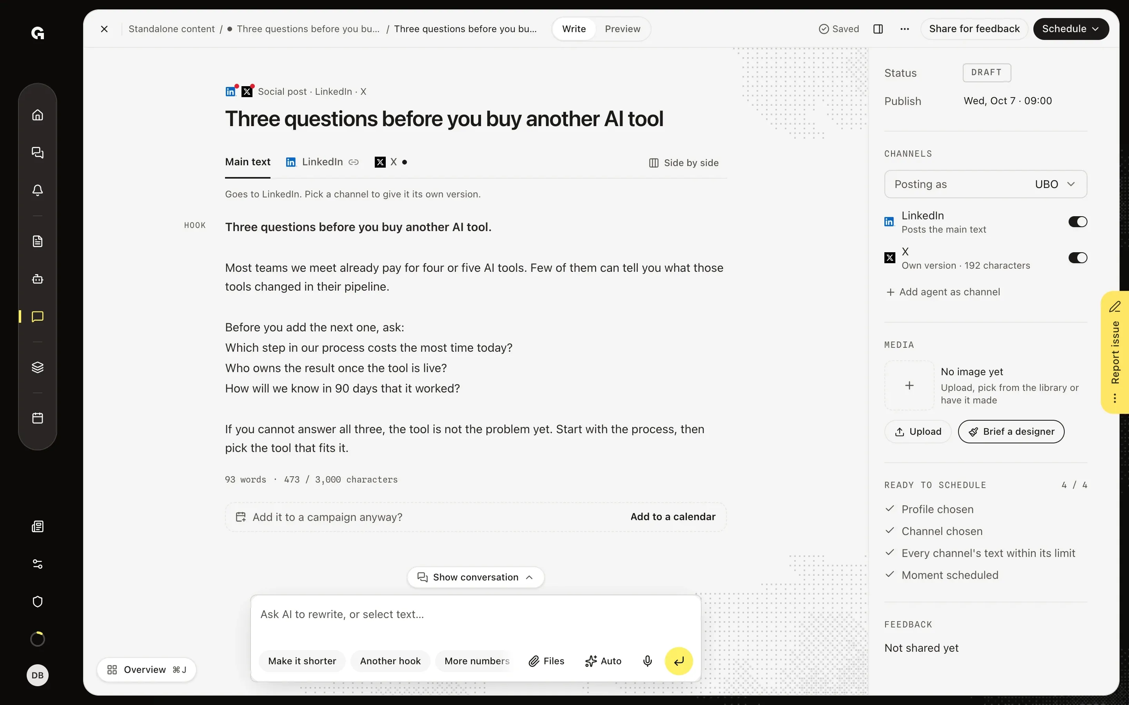
Task: Open the Posting as UBO dropdown
Action: (x=985, y=184)
